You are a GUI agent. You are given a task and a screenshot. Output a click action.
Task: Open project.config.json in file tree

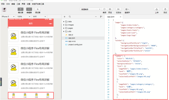click(x=75, y=44)
